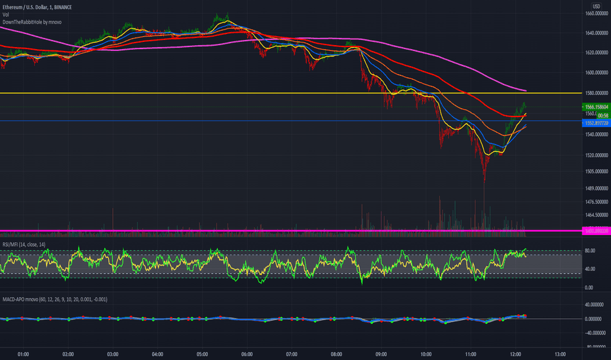Click the 09:00 time axis label
The width and height of the screenshot is (611, 360).
(x=381, y=354)
